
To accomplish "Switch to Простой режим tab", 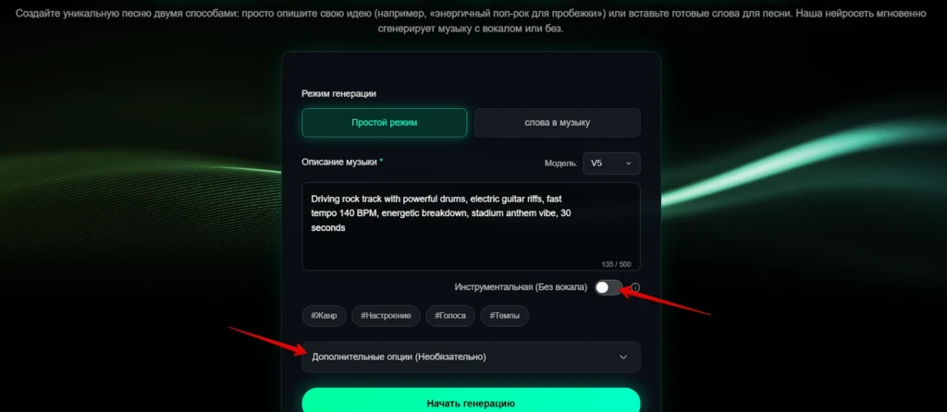I will point(385,123).
